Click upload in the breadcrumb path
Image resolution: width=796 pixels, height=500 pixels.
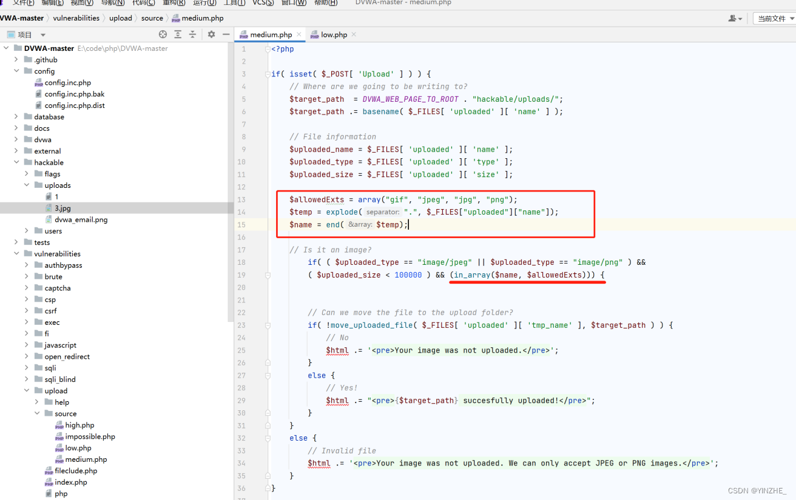coord(121,18)
